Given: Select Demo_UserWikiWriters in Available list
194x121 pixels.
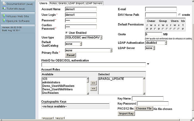Looking at the screenshot, I should (x=65, y=89).
